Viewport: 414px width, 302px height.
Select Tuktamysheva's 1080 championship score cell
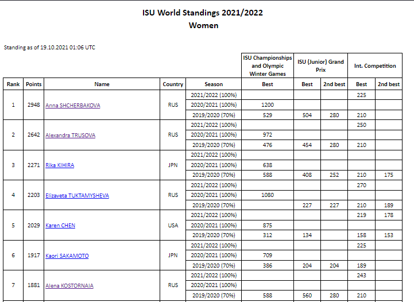click(x=267, y=195)
